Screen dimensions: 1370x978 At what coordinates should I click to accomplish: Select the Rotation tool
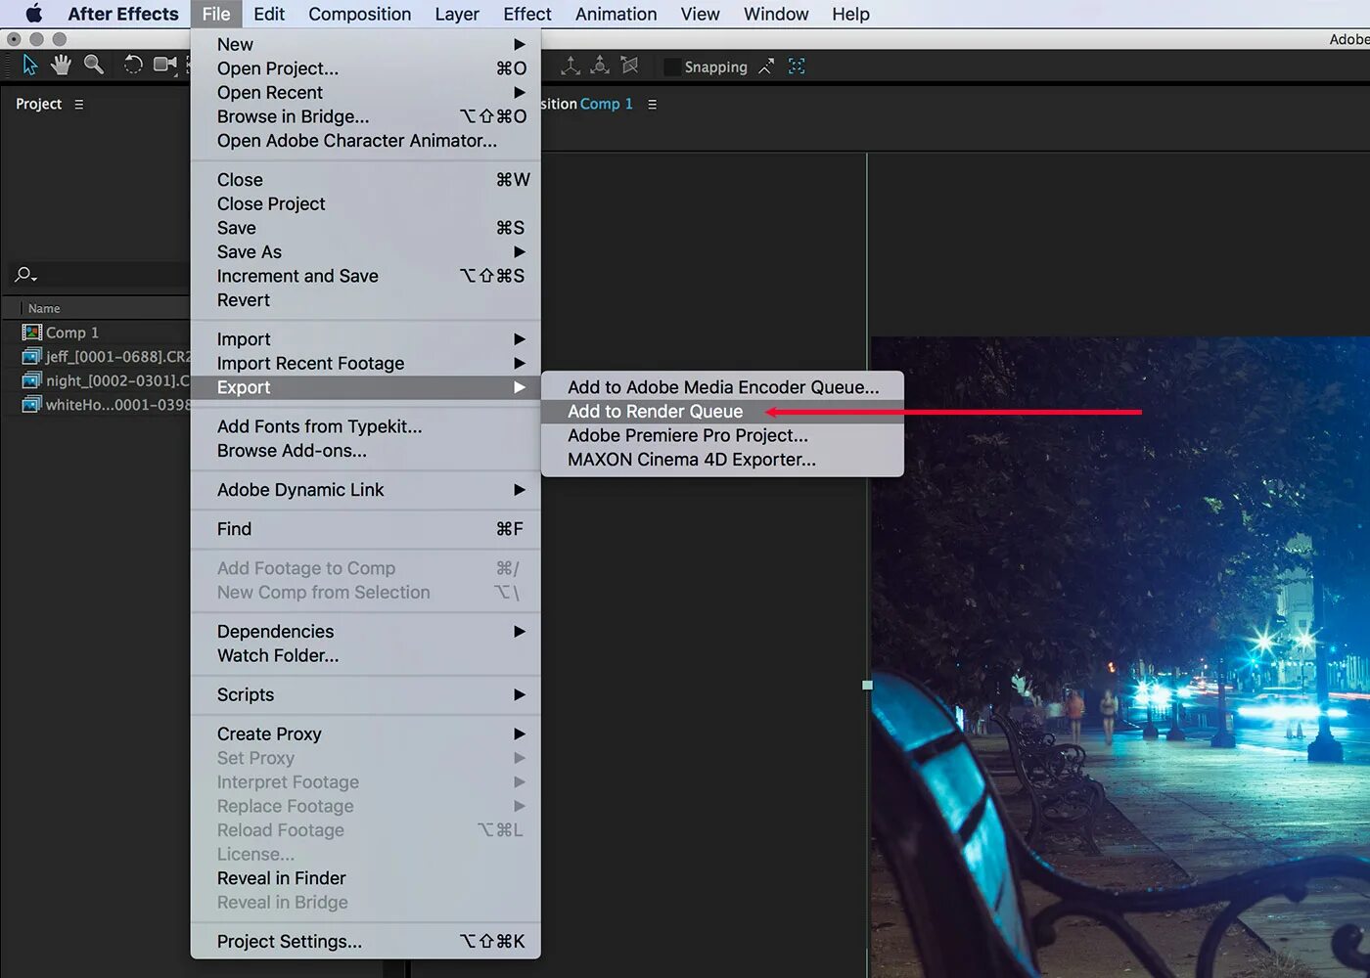coord(133,66)
